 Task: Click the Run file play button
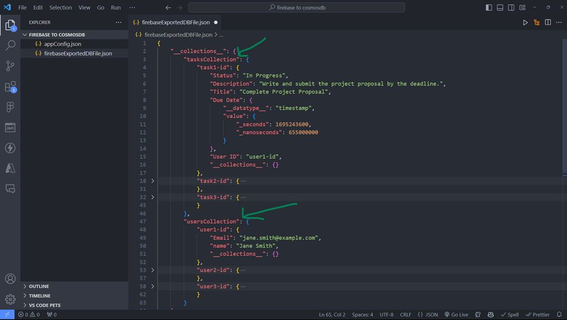tap(525, 23)
